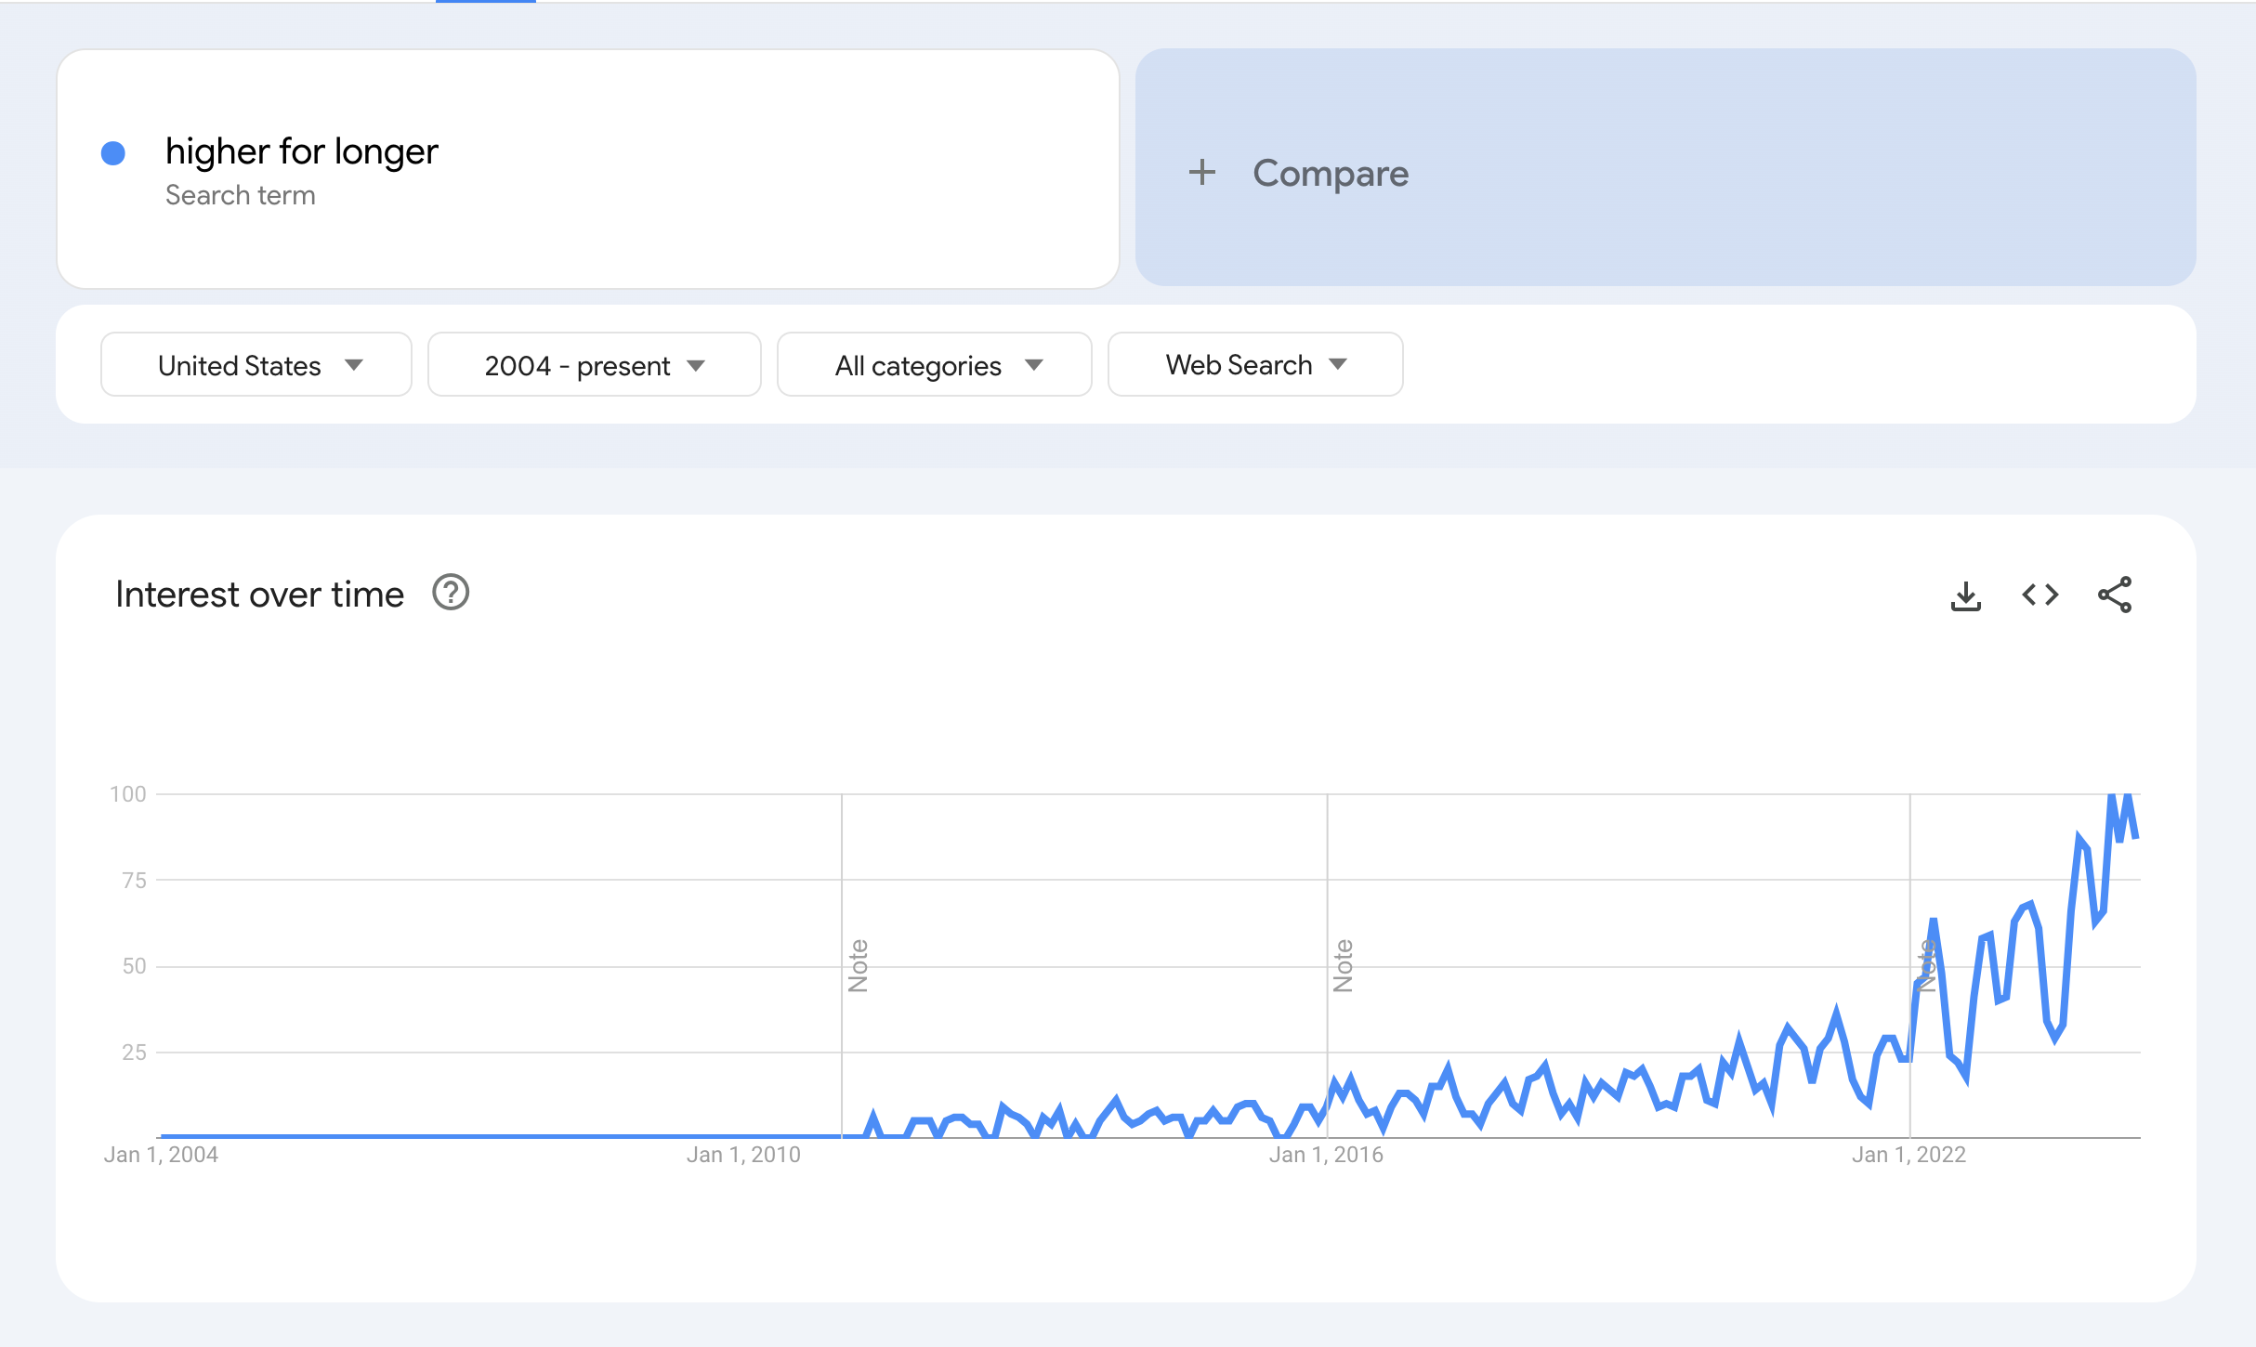Screen dimensions: 2256x1347
Task: Click the 'Search term' subtitle text
Action: (x=240, y=195)
